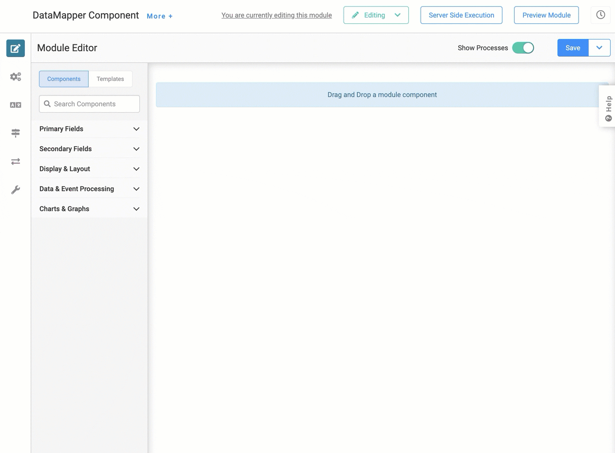Click the Preview Module button
Screen dimensions: 615x453
click(x=546, y=15)
